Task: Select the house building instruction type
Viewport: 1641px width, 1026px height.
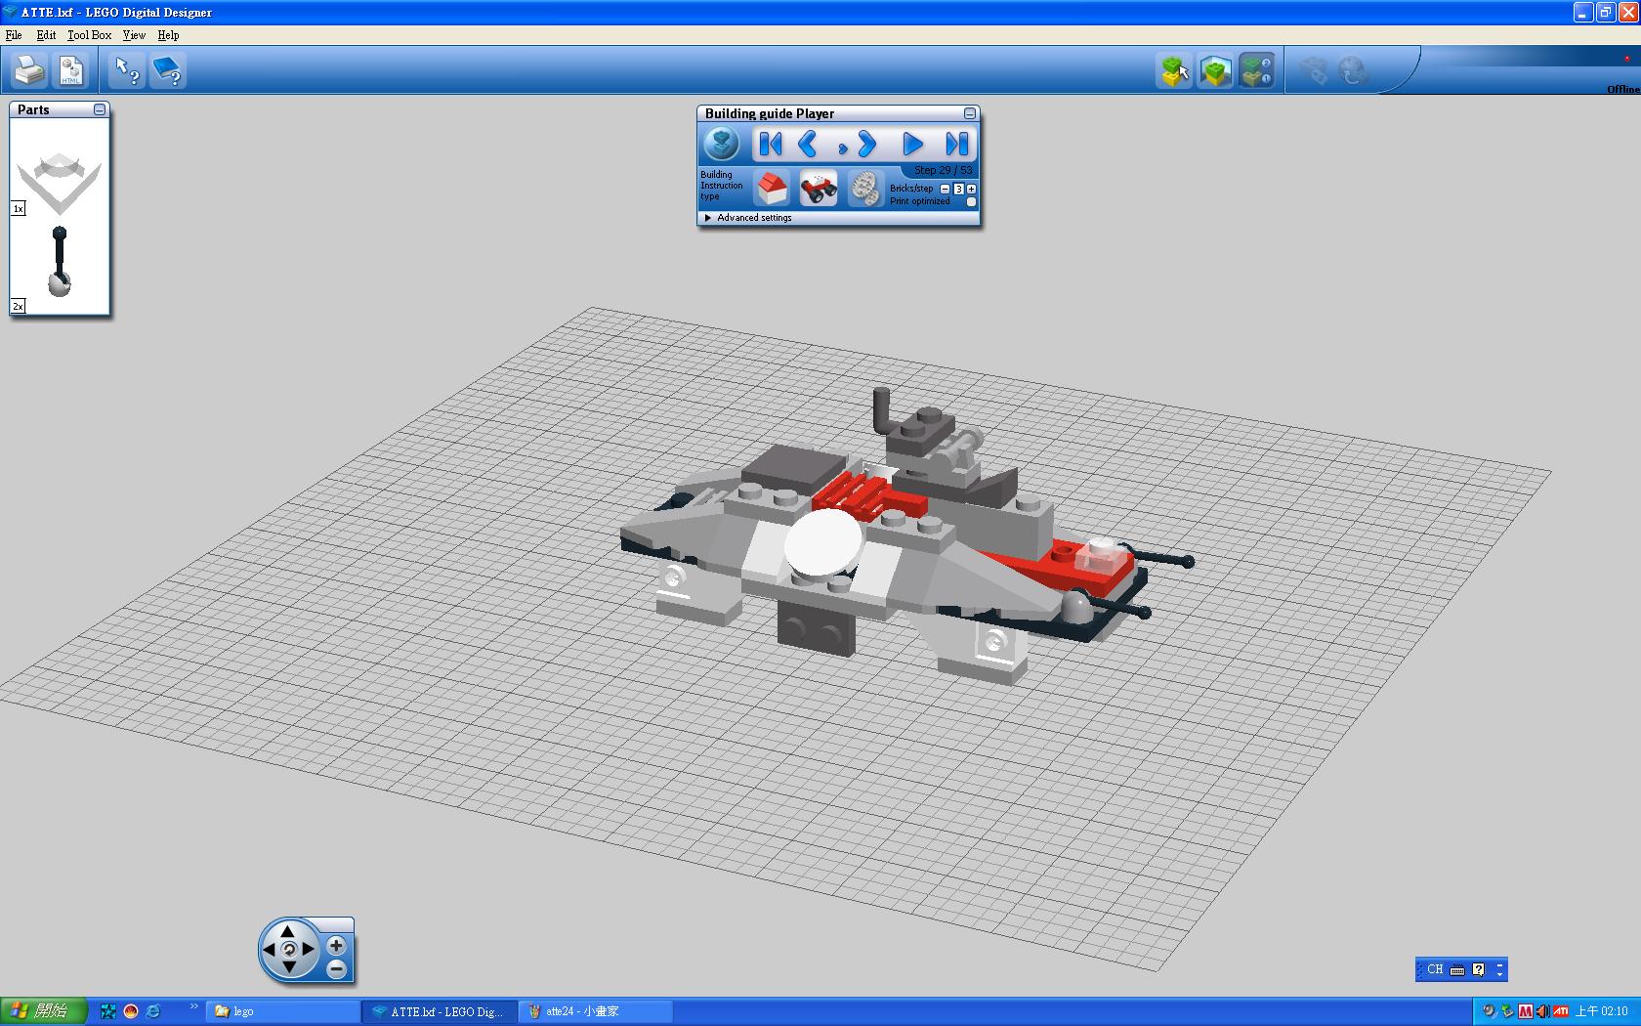Action: point(772,187)
